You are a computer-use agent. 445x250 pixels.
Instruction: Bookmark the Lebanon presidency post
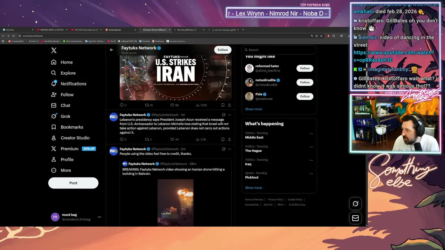point(223,139)
